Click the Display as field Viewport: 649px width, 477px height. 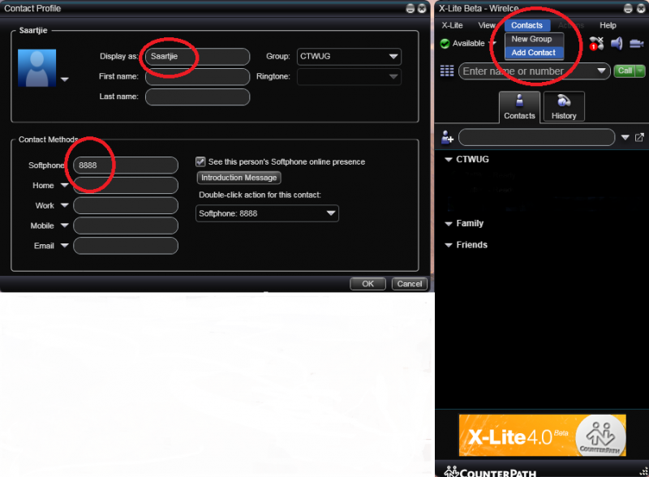pos(197,57)
